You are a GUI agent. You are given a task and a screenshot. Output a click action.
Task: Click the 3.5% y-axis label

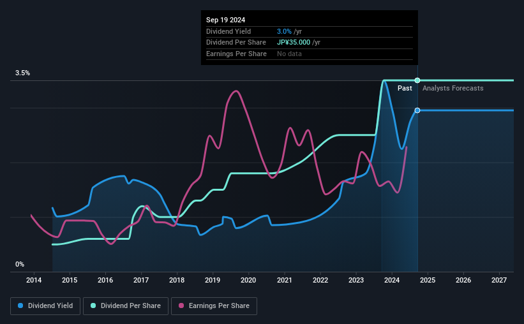[x=22, y=73]
